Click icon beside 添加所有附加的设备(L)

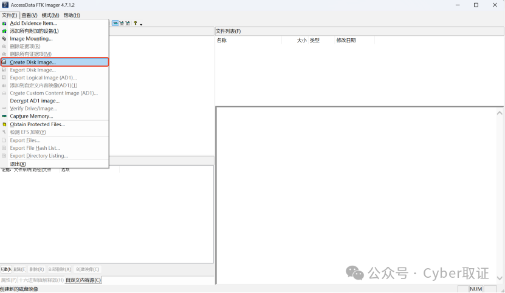tap(4, 31)
